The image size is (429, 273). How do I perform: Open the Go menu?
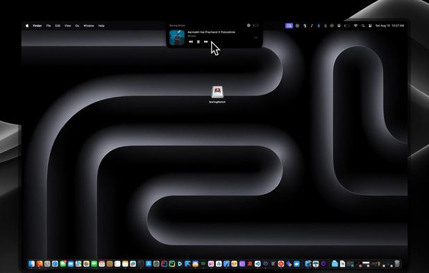pyautogui.click(x=77, y=26)
